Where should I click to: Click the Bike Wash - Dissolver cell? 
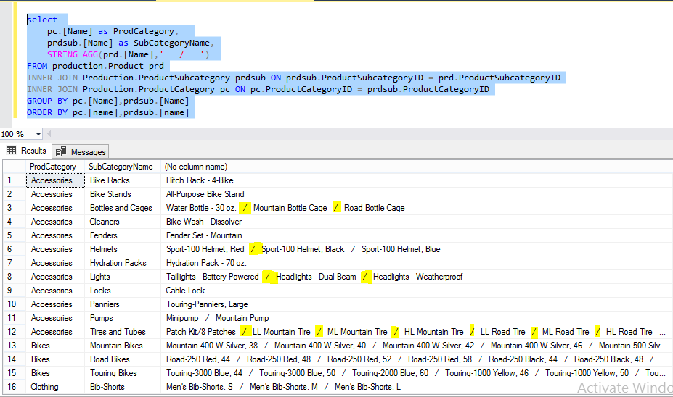416,222
